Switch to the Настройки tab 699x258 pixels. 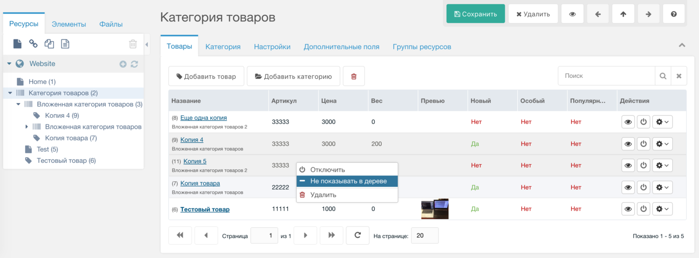click(x=272, y=47)
